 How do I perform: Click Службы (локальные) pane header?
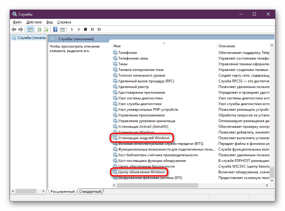[x=76, y=39]
